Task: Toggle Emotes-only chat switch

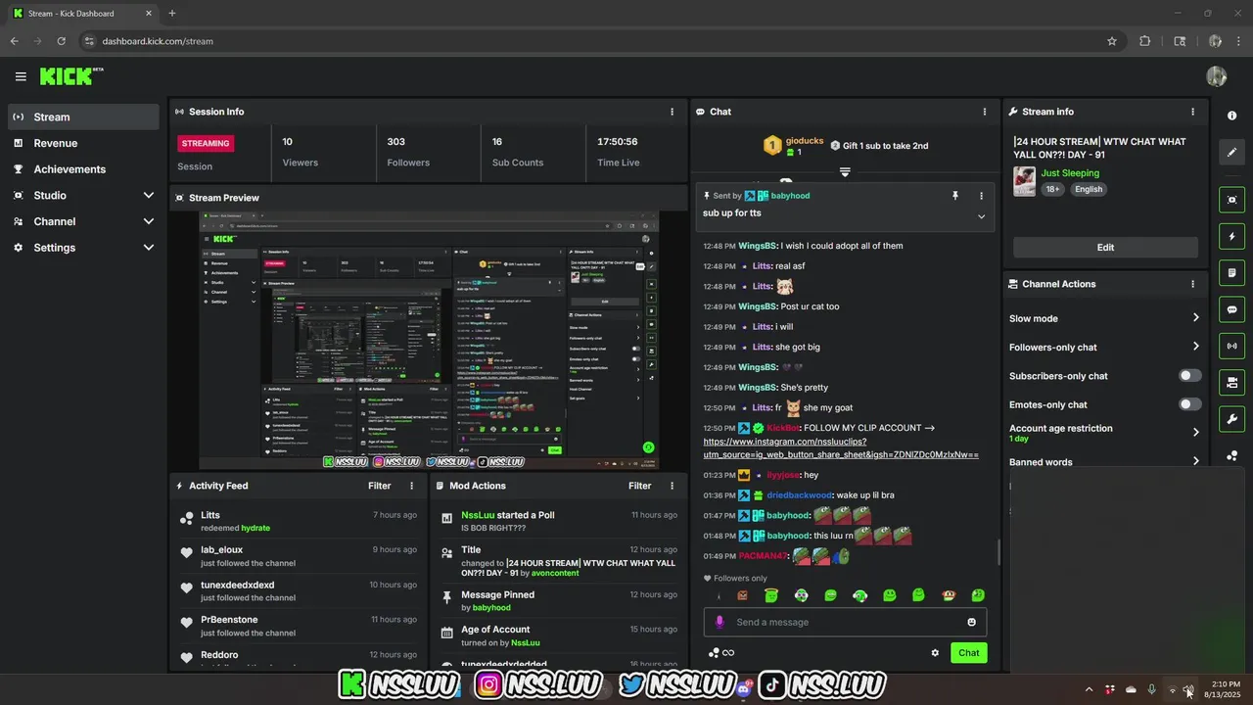Action: [1189, 404]
